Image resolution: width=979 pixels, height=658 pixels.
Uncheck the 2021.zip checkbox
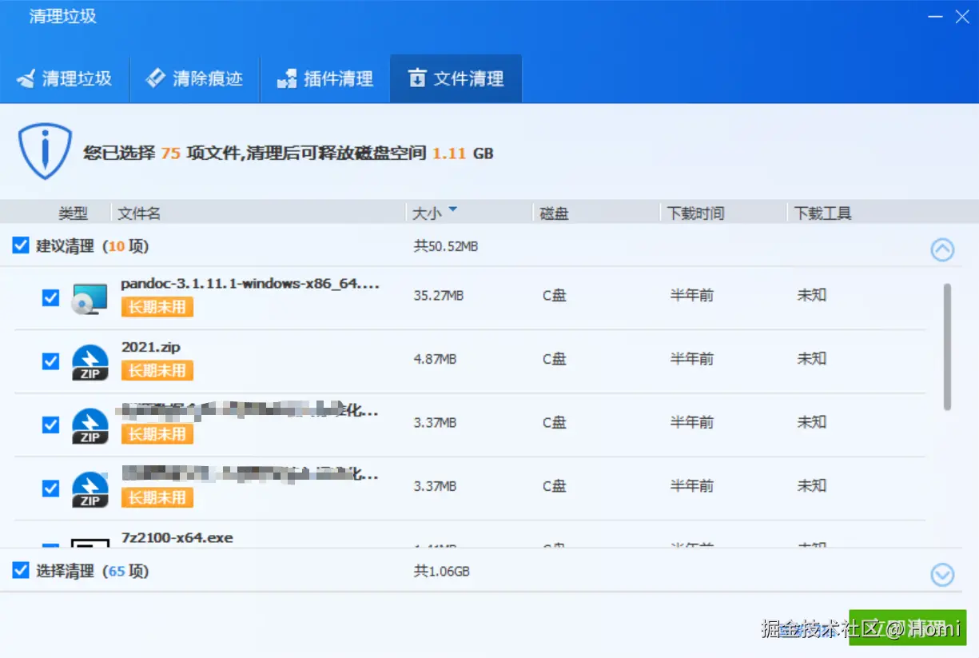pyautogui.click(x=50, y=361)
